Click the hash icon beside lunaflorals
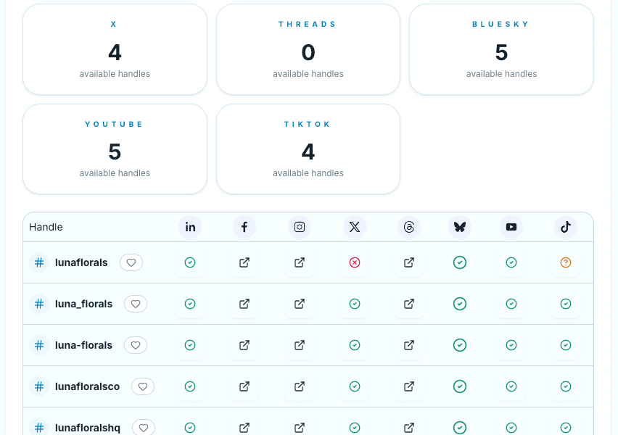The image size is (618, 435). 39,262
